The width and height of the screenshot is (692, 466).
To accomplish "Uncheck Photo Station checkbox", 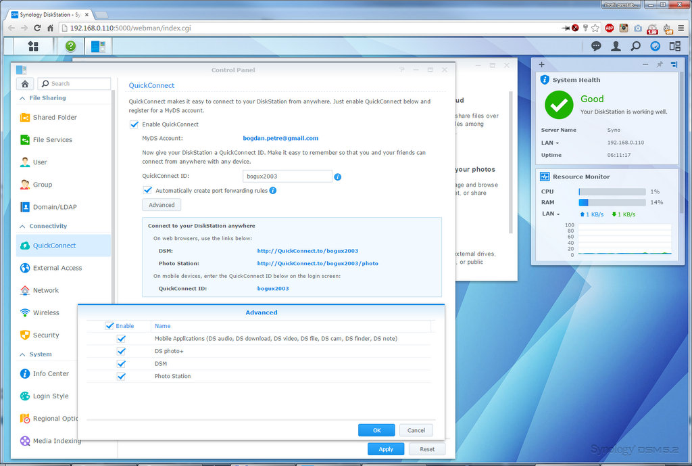I will [x=121, y=376].
